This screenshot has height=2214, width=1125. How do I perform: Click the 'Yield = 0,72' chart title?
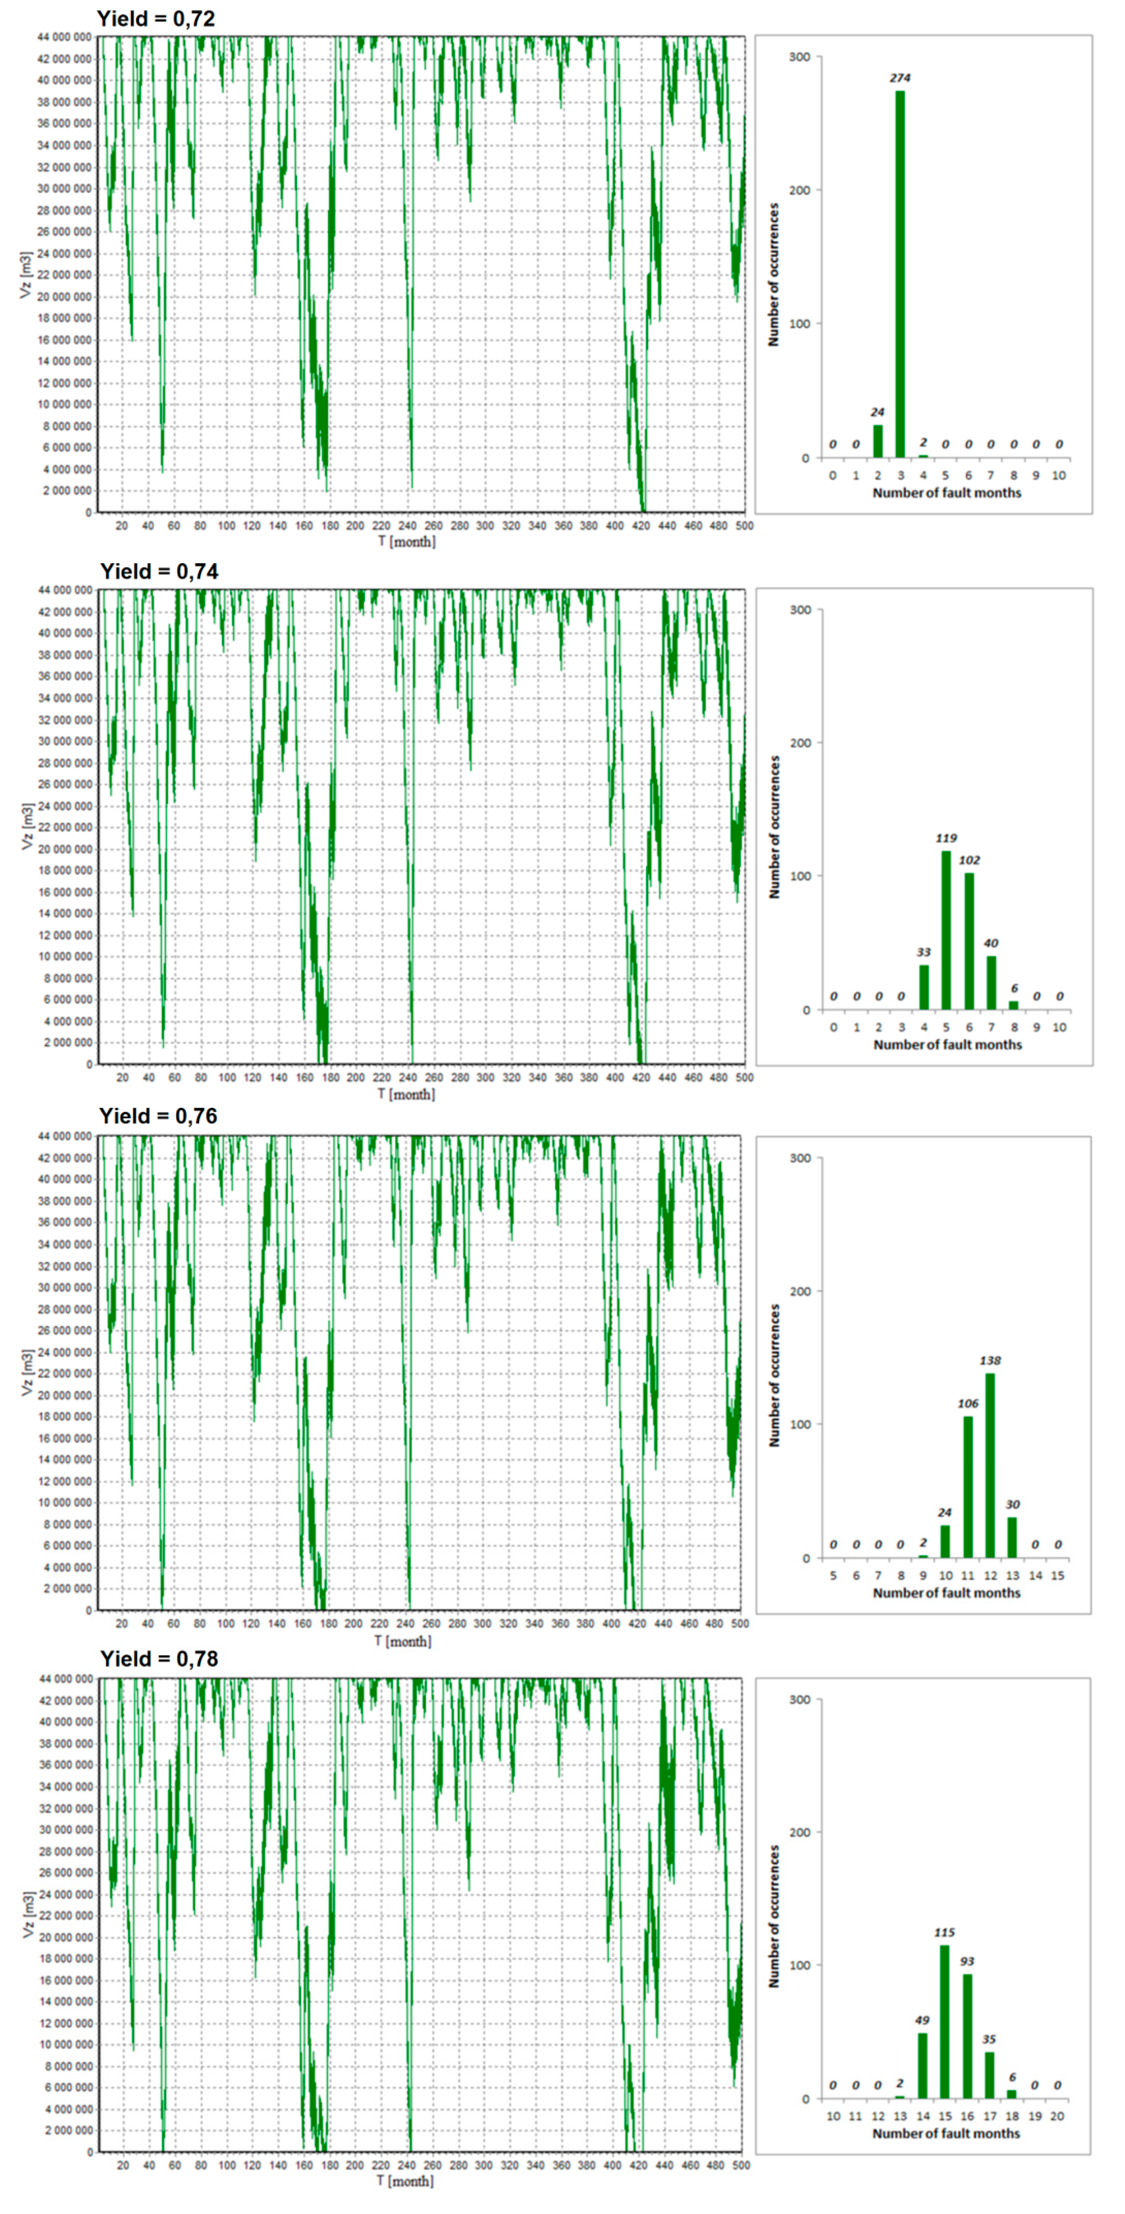(156, 18)
